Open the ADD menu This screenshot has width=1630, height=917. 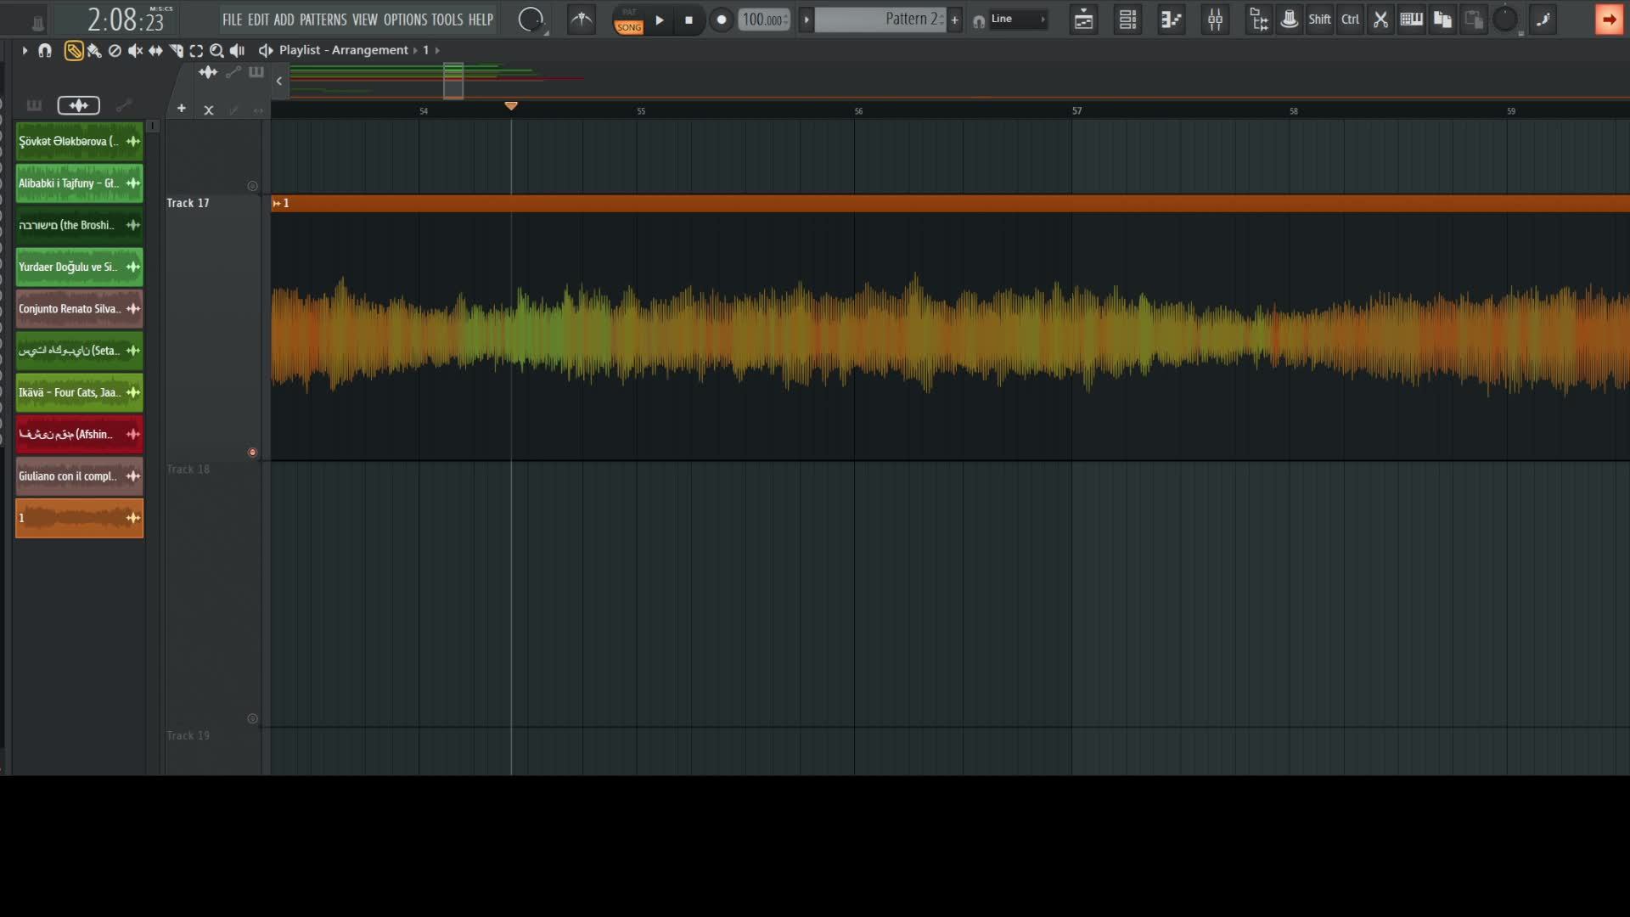pyautogui.click(x=284, y=20)
